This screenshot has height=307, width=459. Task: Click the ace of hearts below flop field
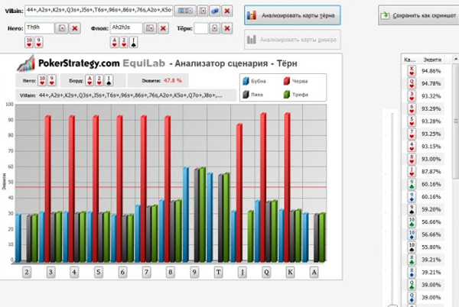(x=115, y=42)
